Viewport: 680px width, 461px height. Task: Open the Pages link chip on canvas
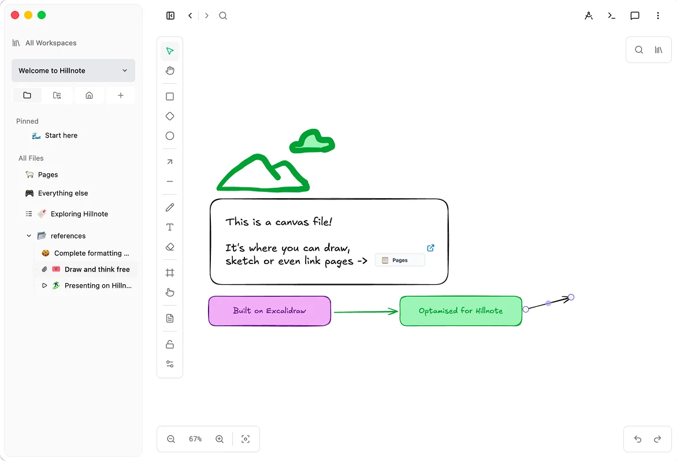point(399,260)
